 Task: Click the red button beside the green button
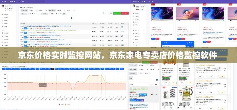125,13
